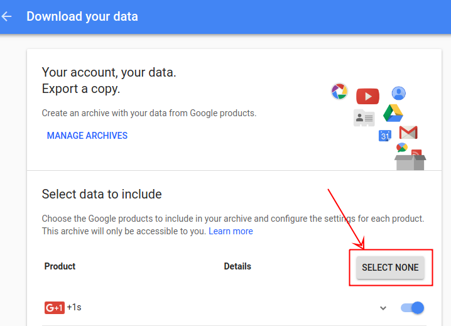
Task: Click the +1s product row label
Action: point(74,308)
